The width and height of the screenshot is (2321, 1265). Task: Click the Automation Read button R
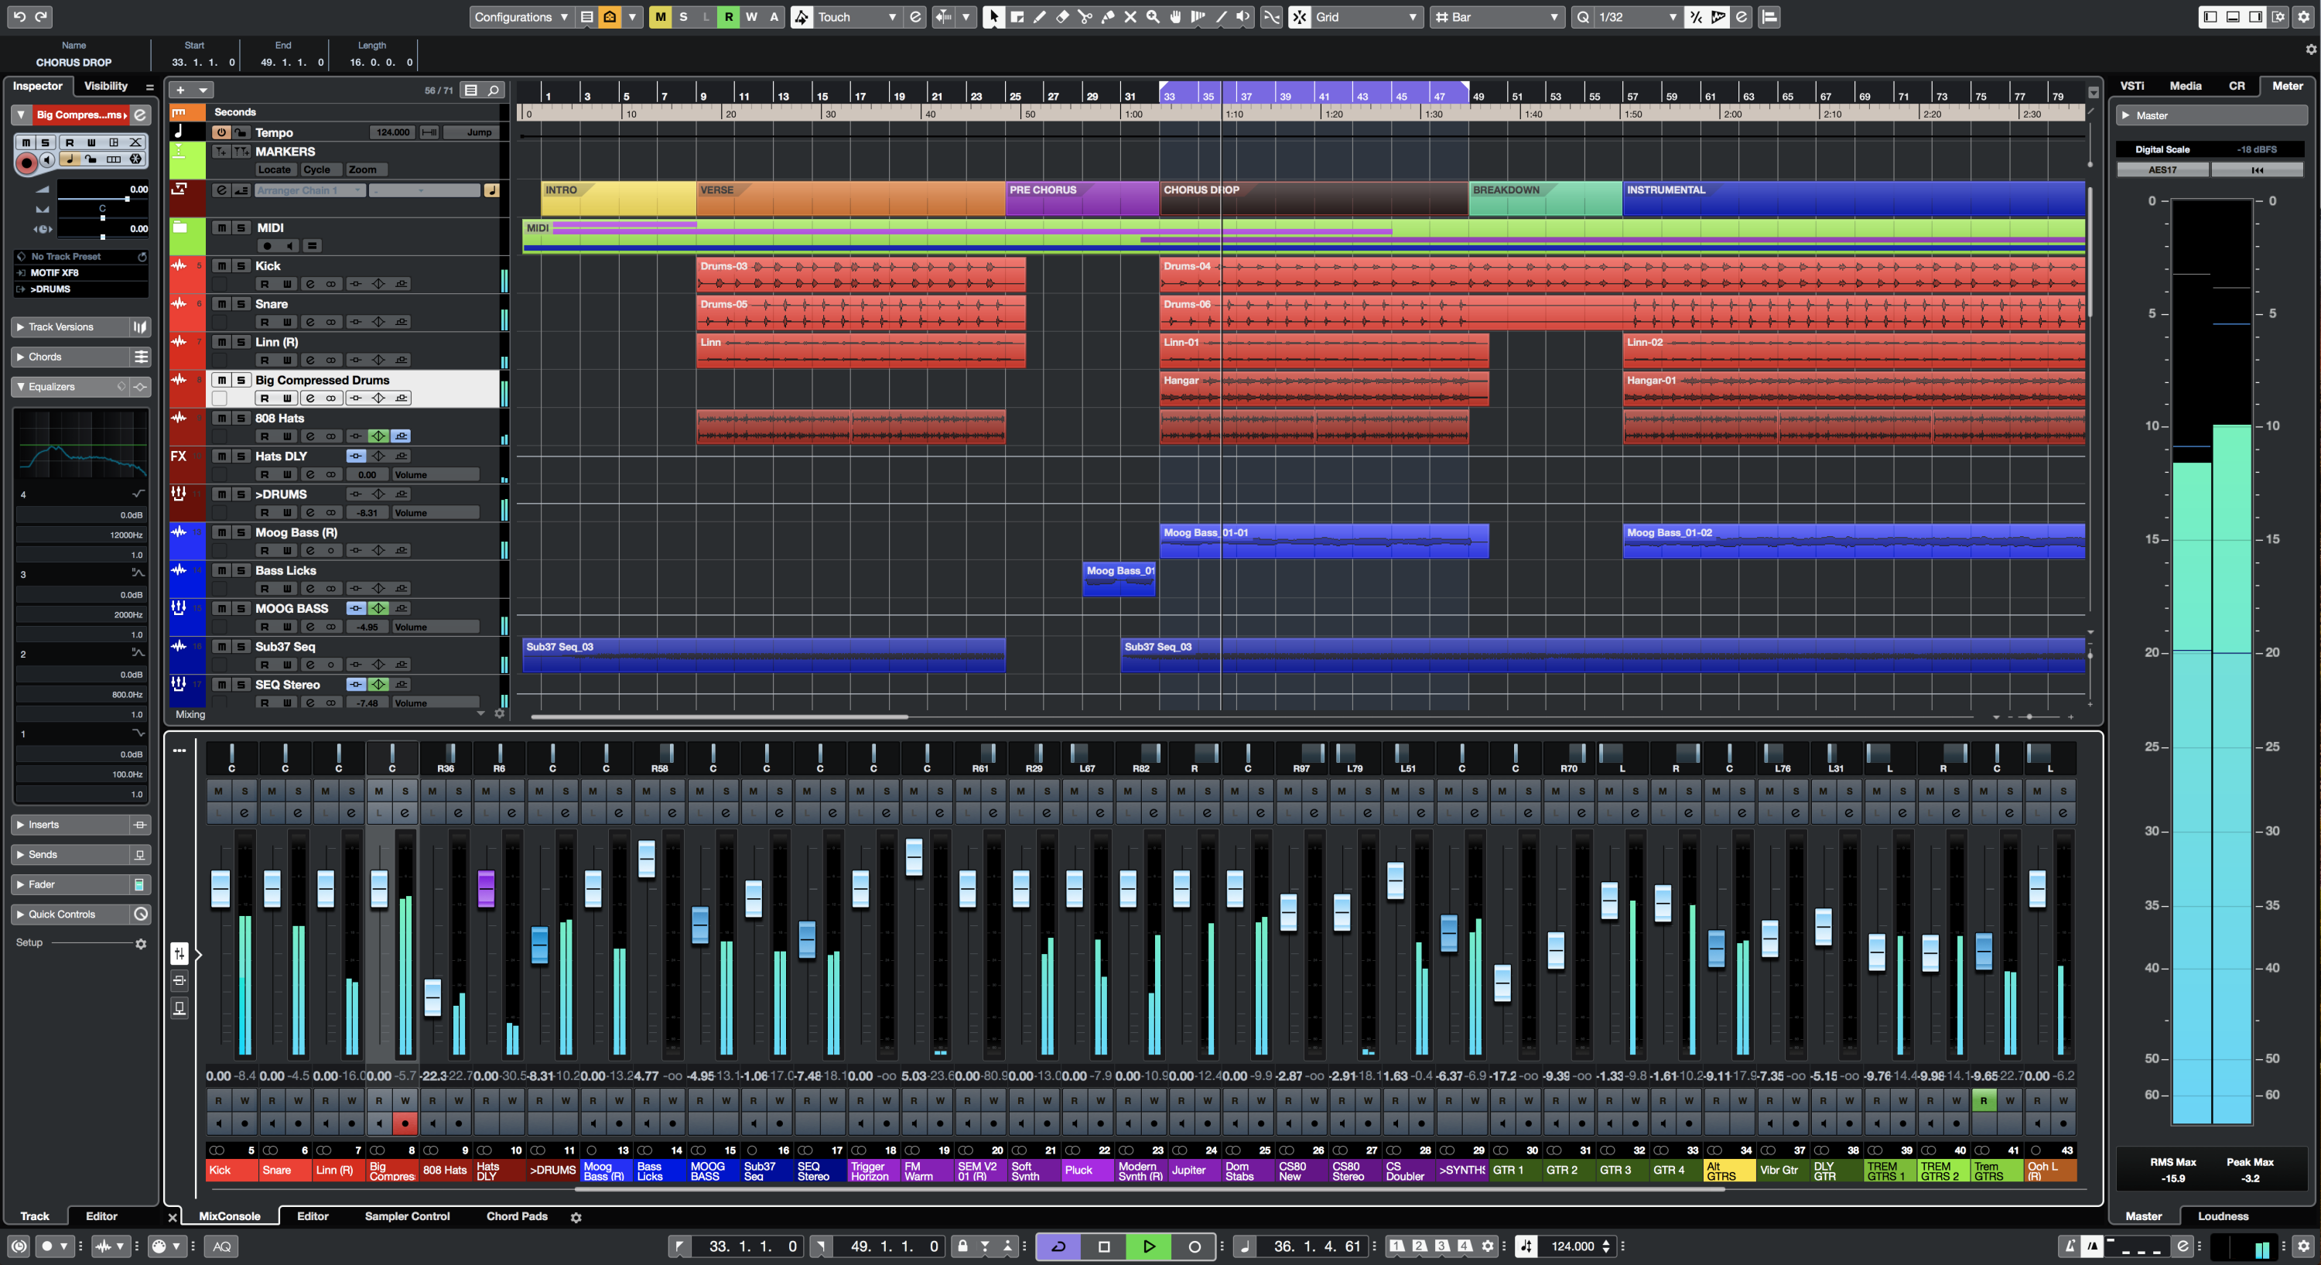point(727,17)
